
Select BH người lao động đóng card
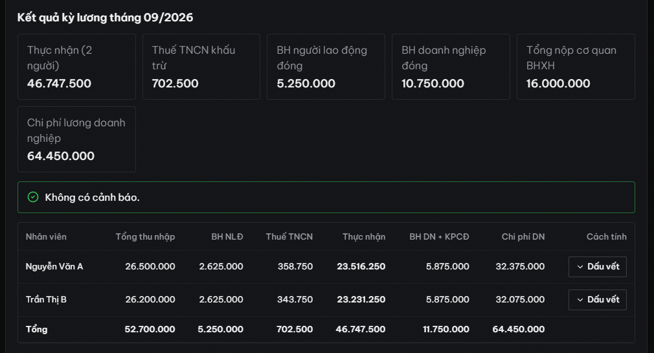click(x=326, y=67)
